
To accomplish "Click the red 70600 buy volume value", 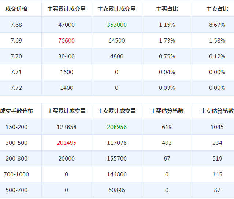I will (x=66, y=41).
